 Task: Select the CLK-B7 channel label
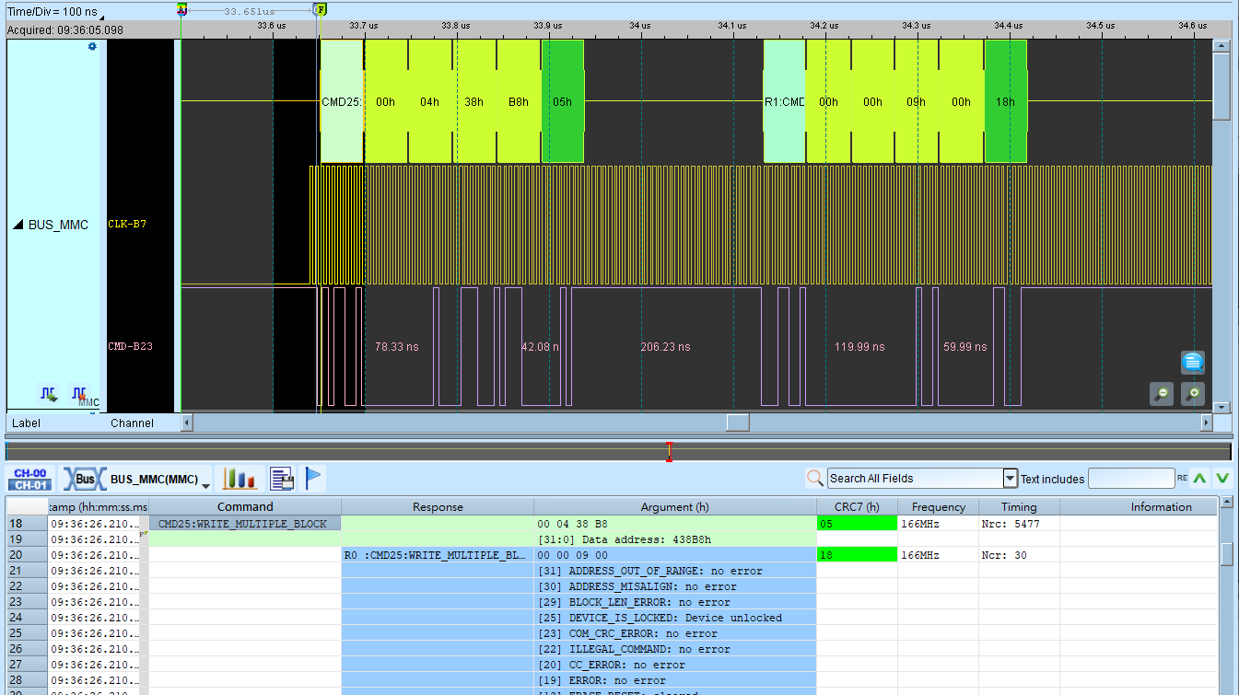(x=127, y=224)
